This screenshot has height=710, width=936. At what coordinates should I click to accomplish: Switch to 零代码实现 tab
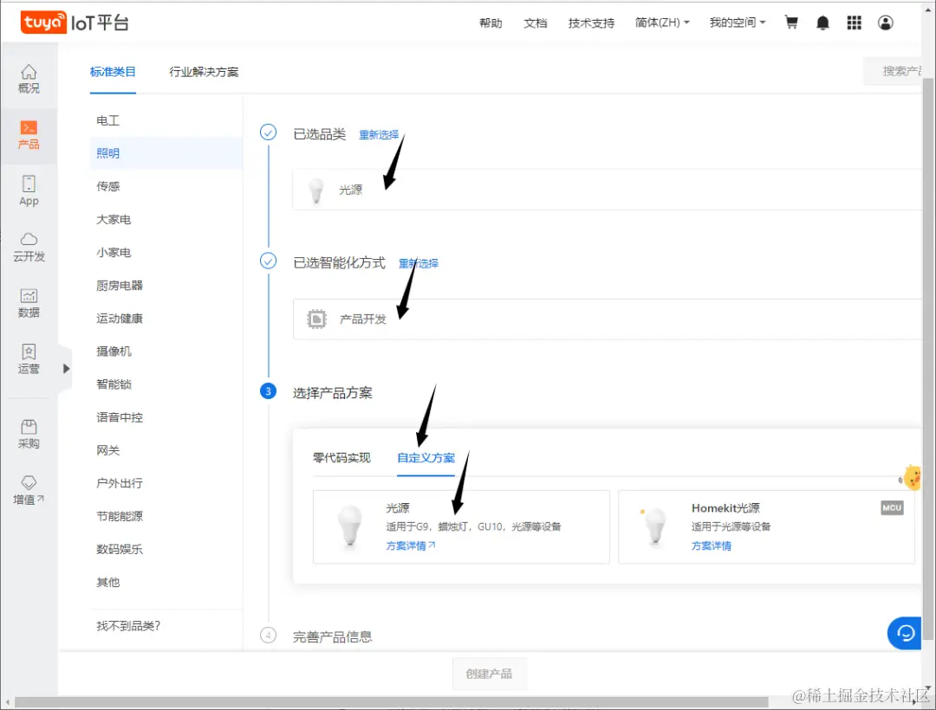point(341,458)
